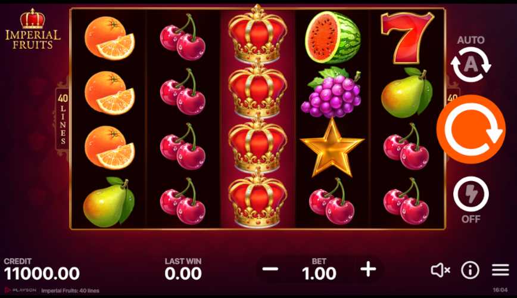Screen dimensions: 517x298
Task: Click the red 7 symbol
Action: point(407,38)
